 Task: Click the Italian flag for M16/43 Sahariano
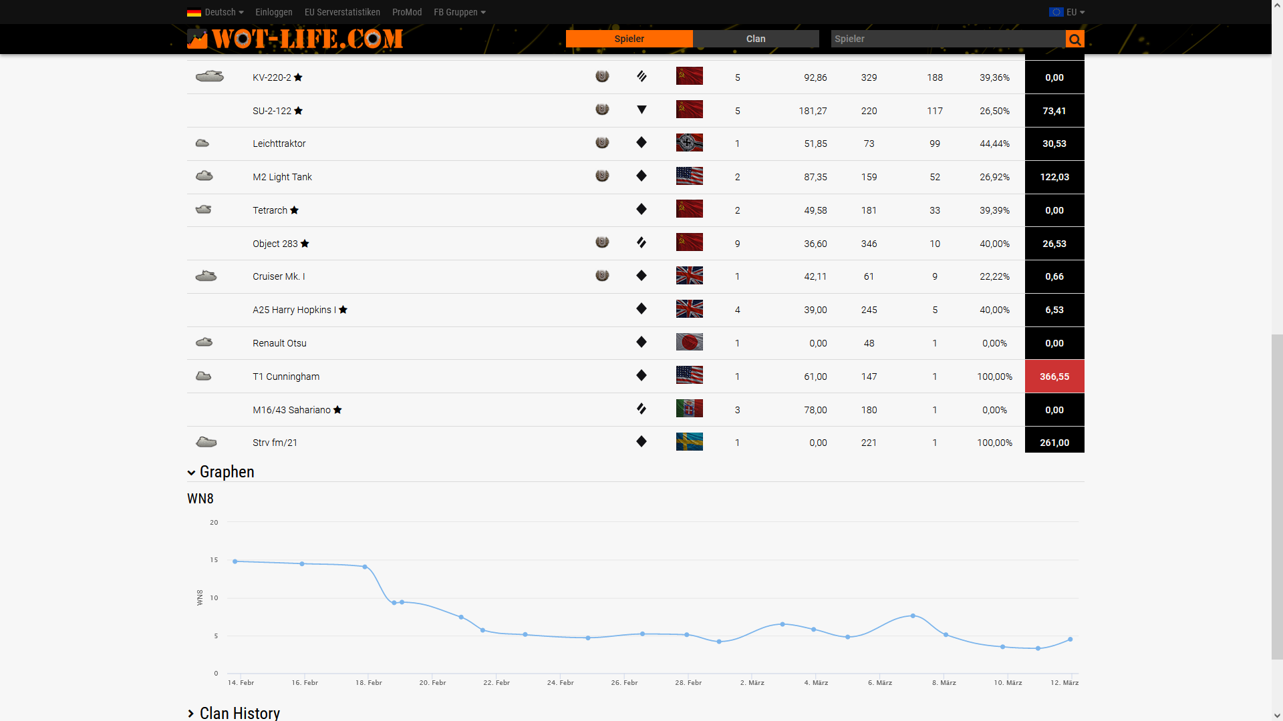(x=689, y=409)
